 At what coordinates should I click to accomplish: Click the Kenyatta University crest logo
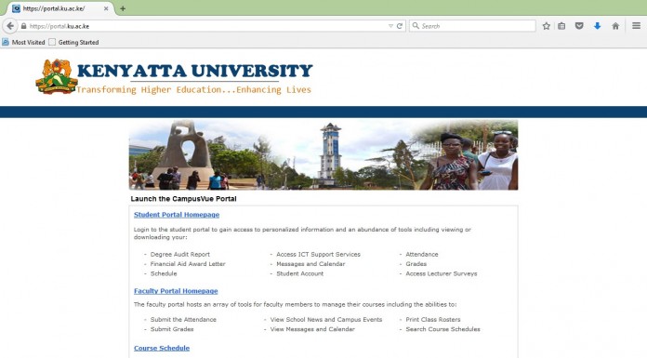pos(57,76)
